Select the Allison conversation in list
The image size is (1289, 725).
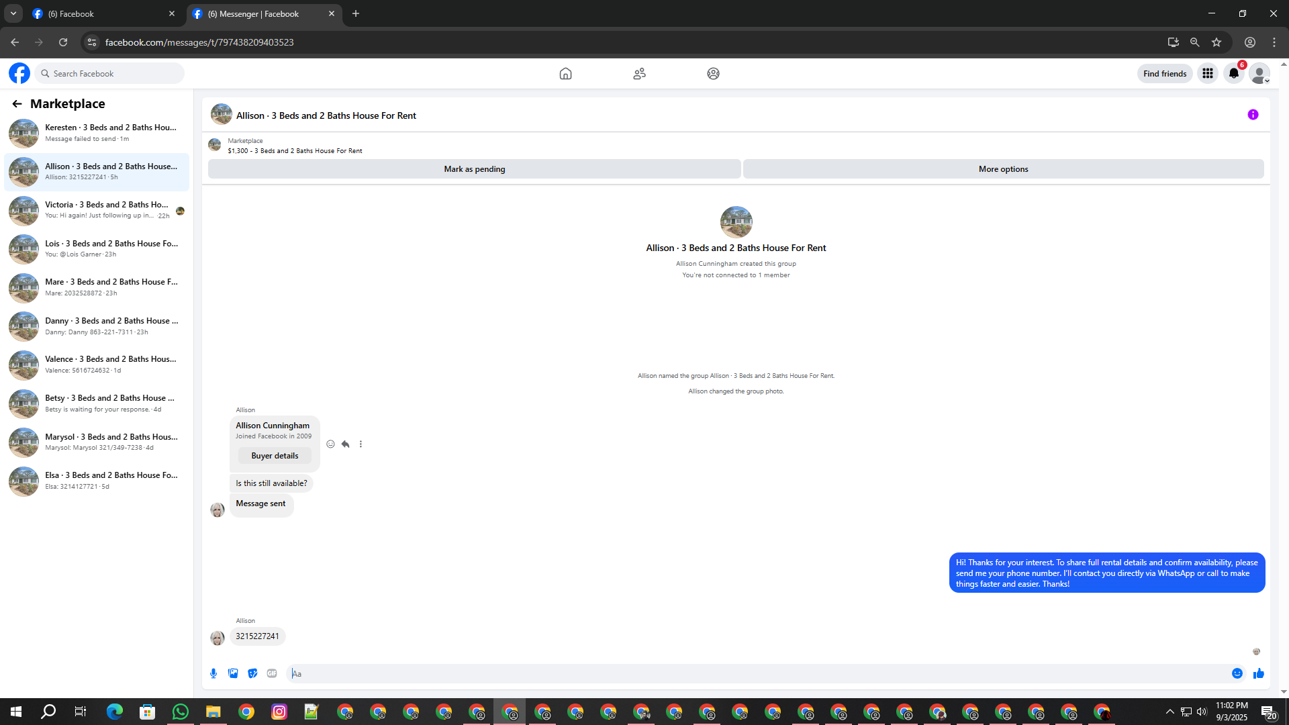97,172
